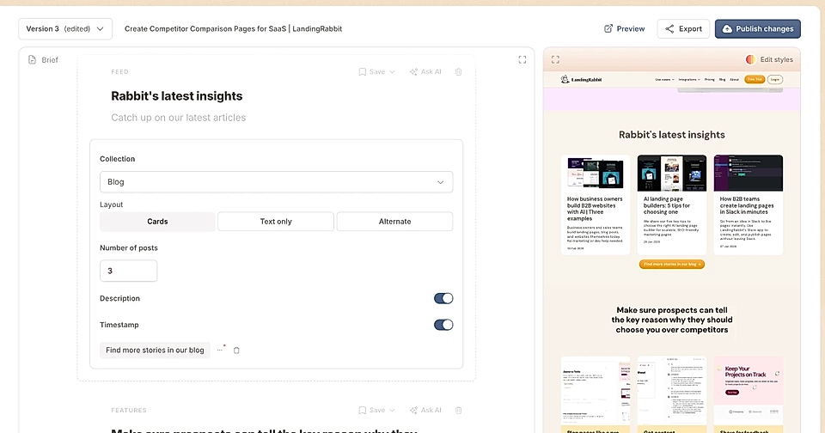The image size is (825, 433).
Task: Click the Export button
Action: pos(683,29)
